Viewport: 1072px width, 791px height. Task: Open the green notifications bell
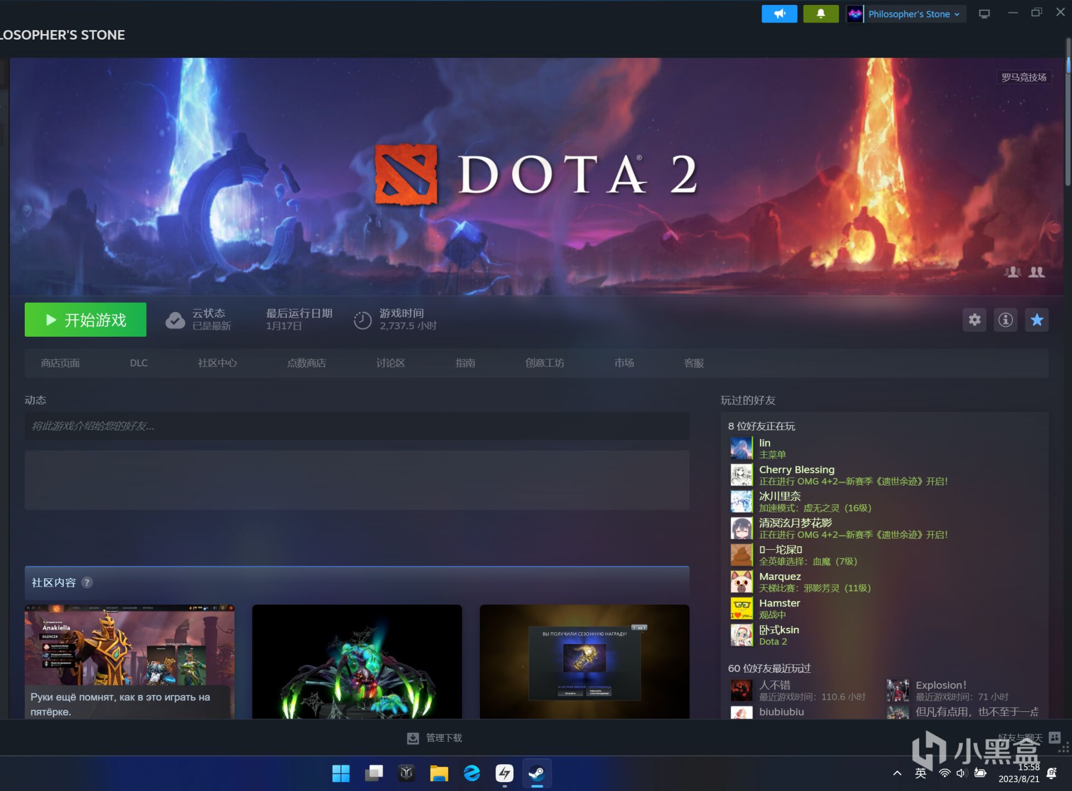pyautogui.click(x=820, y=14)
